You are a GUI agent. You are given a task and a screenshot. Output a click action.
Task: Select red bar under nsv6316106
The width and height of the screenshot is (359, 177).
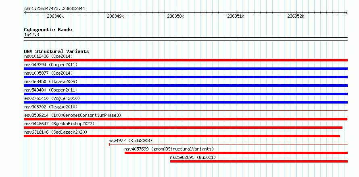click(x=182, y=136)
